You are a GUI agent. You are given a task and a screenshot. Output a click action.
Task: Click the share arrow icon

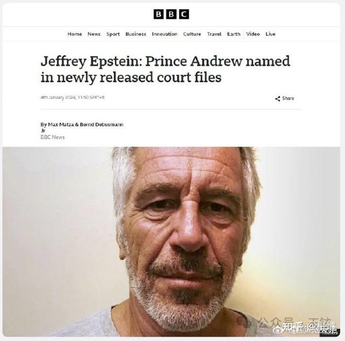278,98
